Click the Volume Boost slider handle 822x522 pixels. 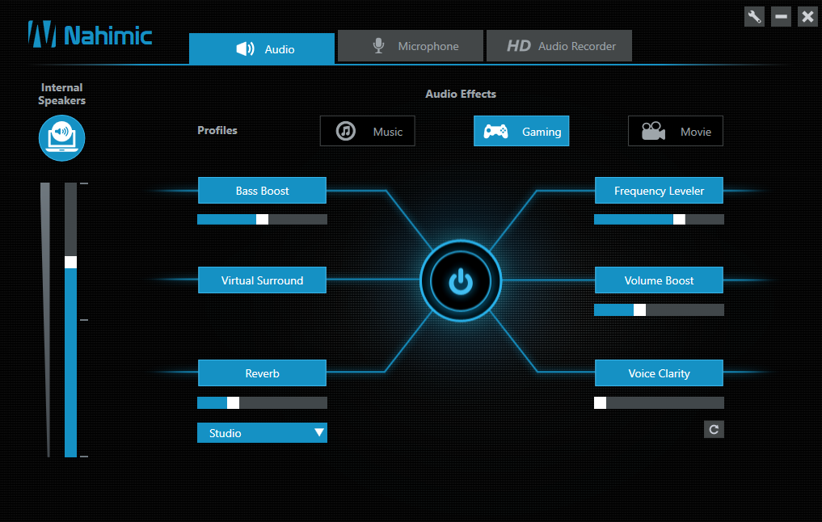(639, 309)
